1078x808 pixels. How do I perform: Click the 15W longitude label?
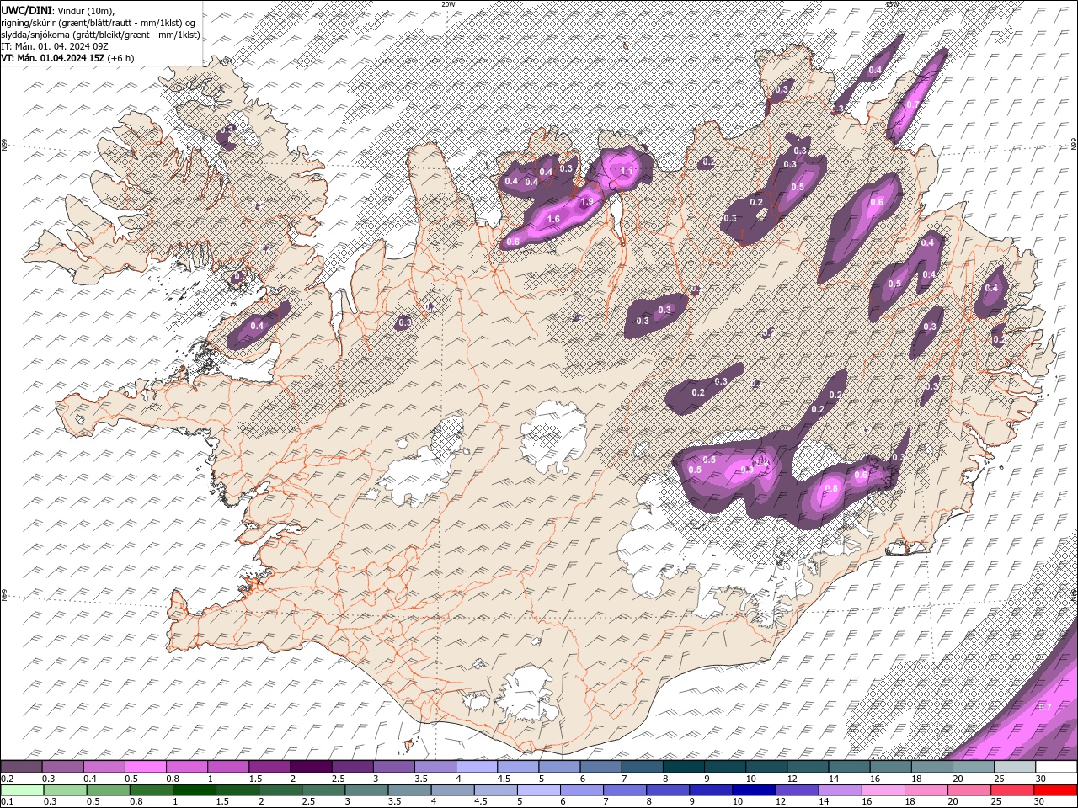892,4
